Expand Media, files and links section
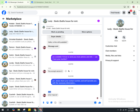Viewport: 140px width, 112px height. point(120,56)
